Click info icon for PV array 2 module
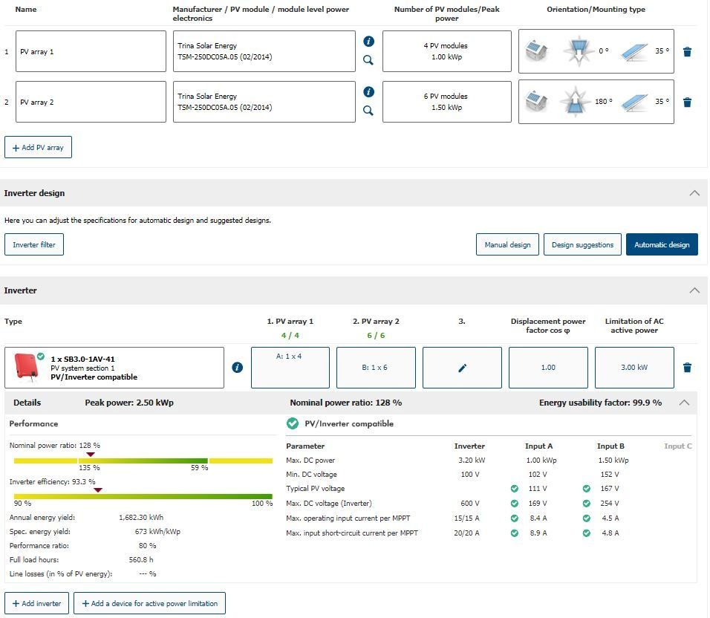Image resolution: width=710 pixels, height=618 pixels. coord(368,92)
